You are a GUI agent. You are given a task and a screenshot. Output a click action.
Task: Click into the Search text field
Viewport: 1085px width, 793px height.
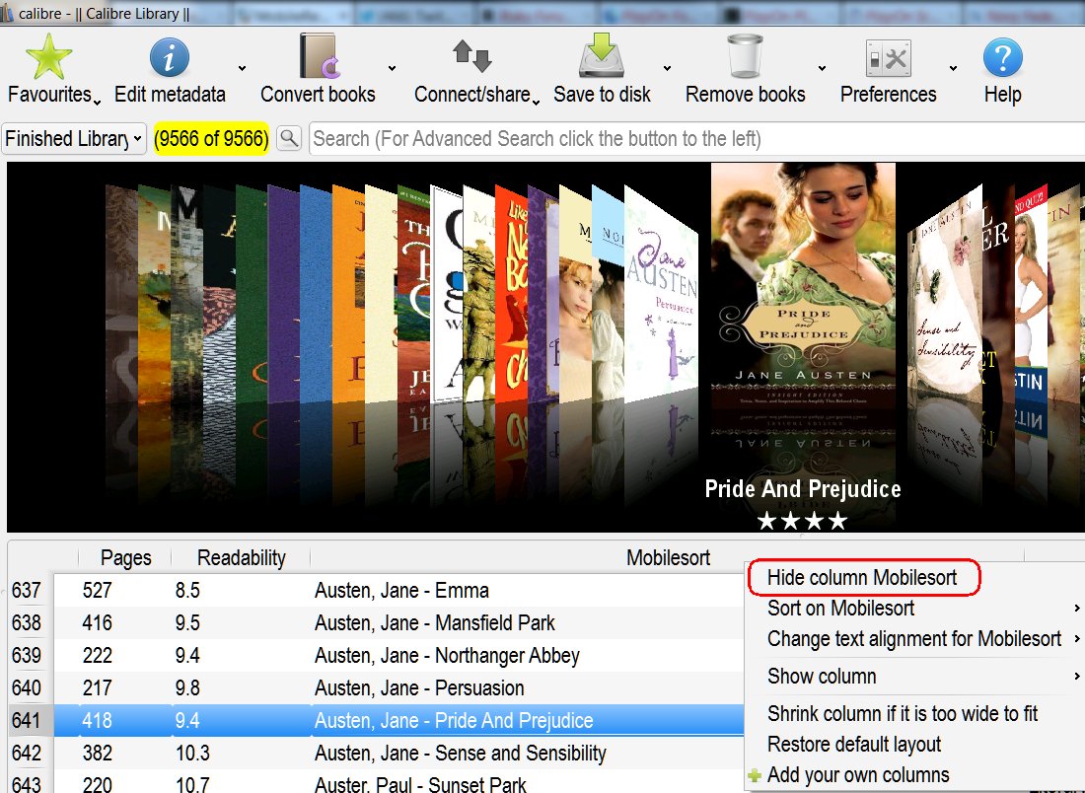[690, 139]
